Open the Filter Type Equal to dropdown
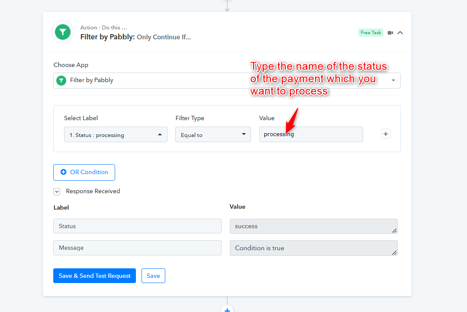The image size is (467, 312). (213, 135)
